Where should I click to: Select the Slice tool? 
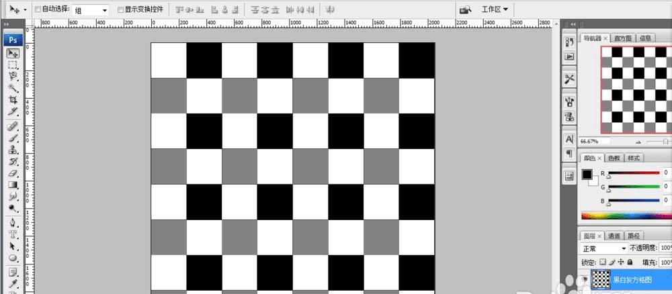pos(13,111)
